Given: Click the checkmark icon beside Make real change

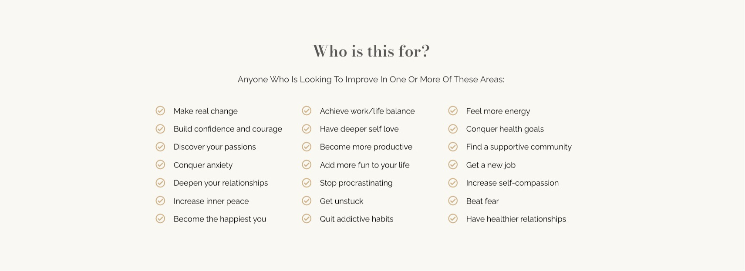Looking at the screenshot, I should [x=160, y=110].
